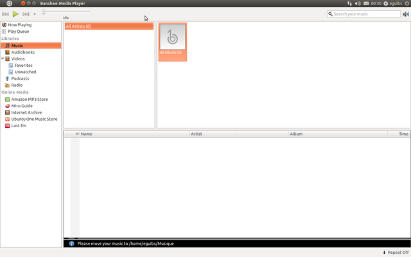This screenshot has height=257, width=411.
Task: Select Play Queue source
Action: click(18, 31)
